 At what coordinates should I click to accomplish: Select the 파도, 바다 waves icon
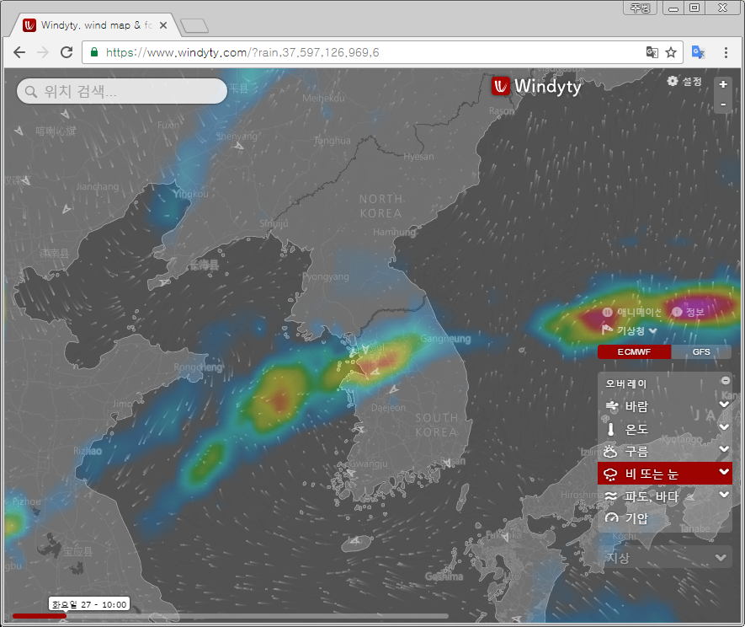pyautogui.click(x=611, y=496)
